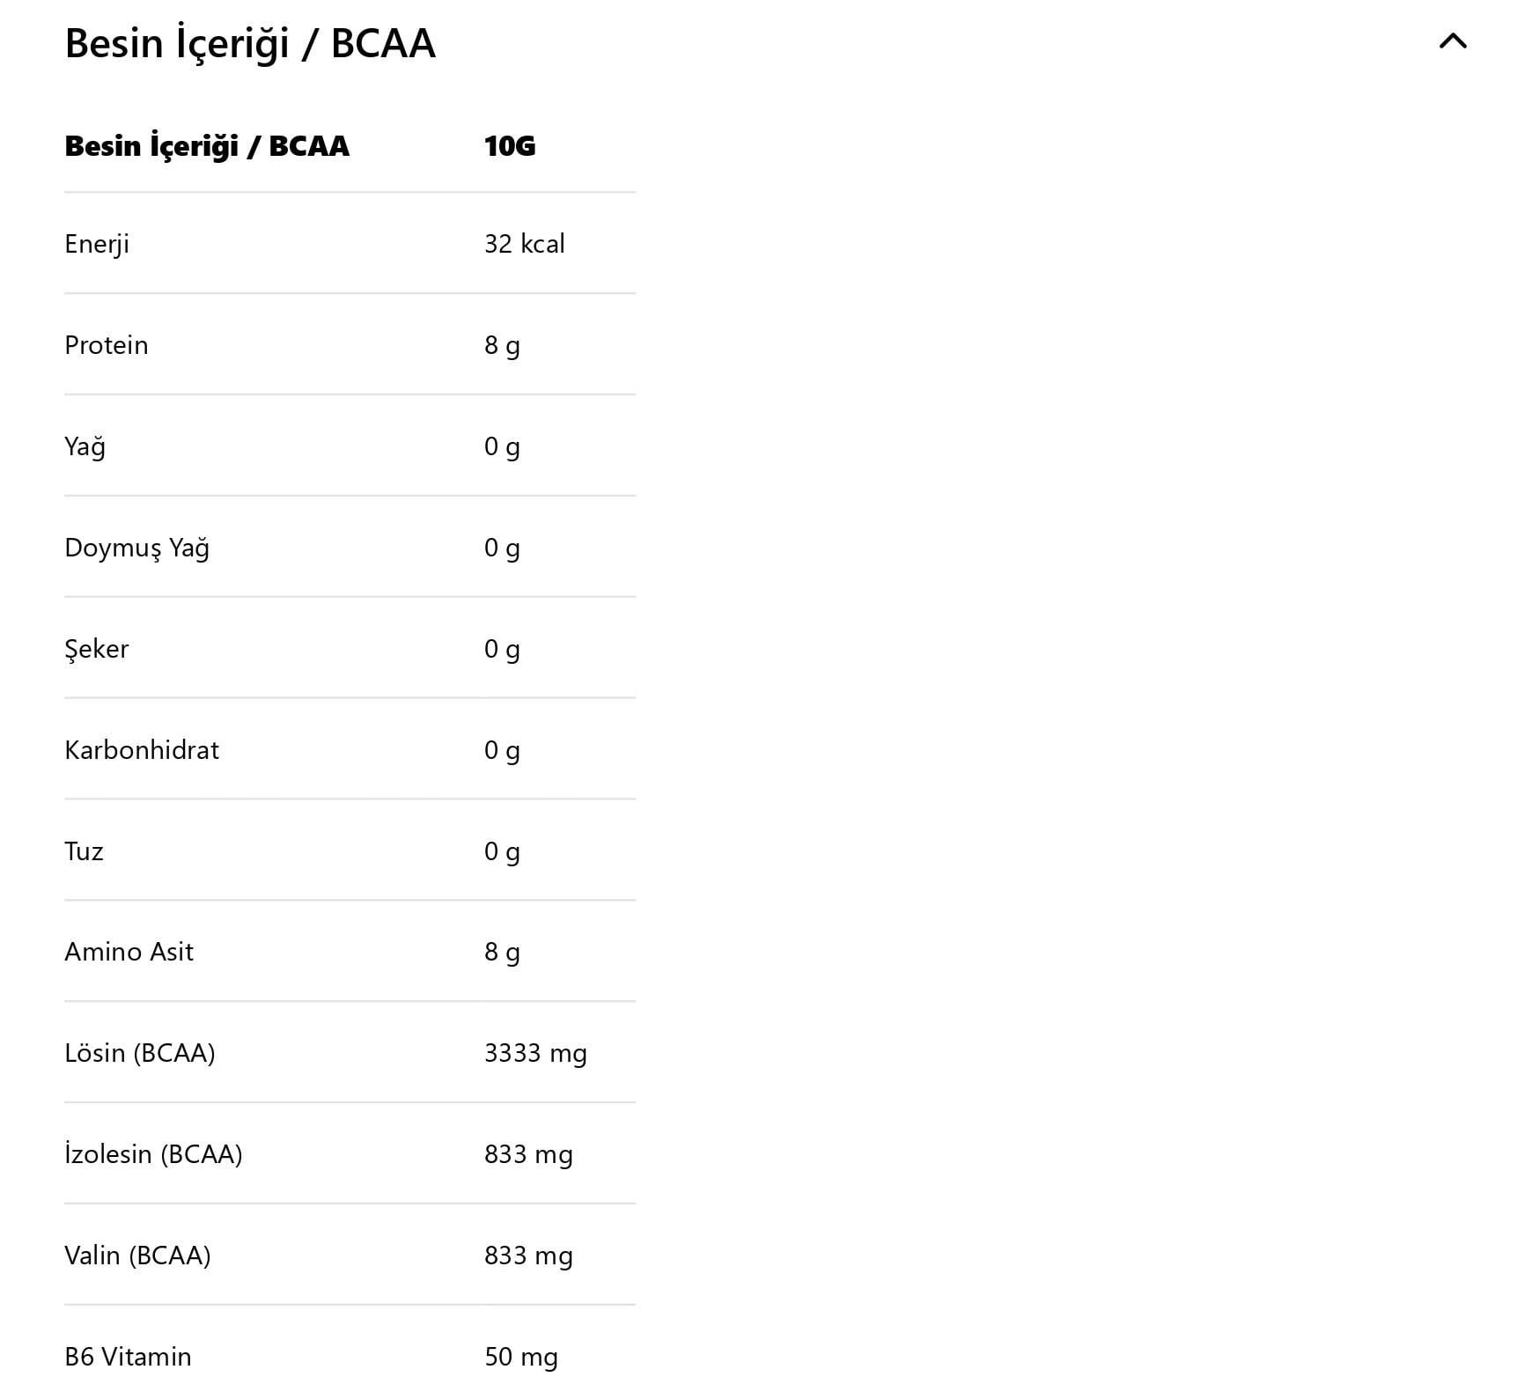Select the Doymuş Yağ row label
Screen dimensions: 1540x1399
click(137, 548)
